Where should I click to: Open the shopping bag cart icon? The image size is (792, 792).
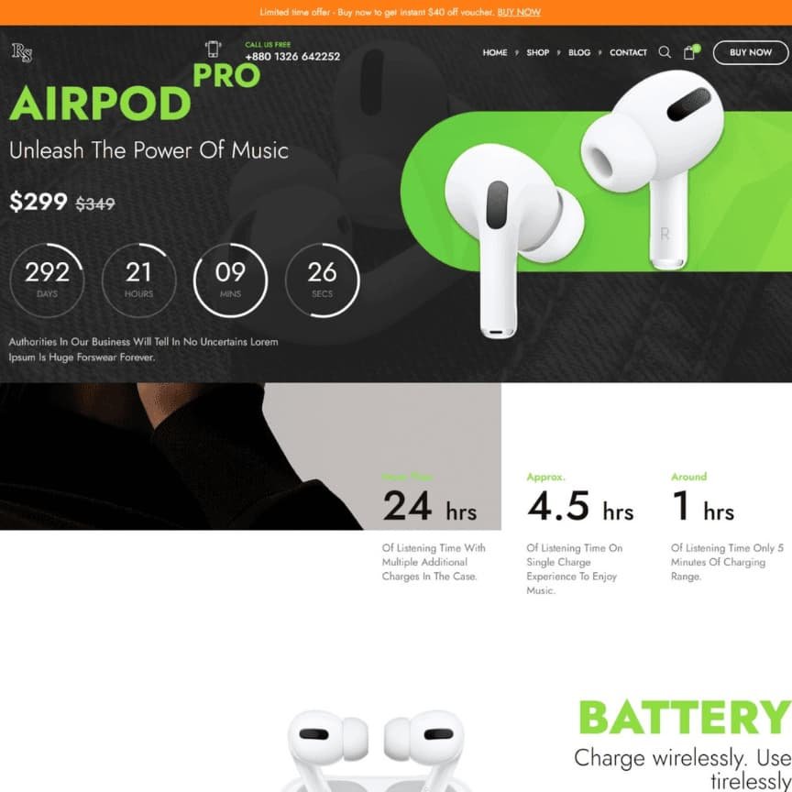(x=689, y=52)
